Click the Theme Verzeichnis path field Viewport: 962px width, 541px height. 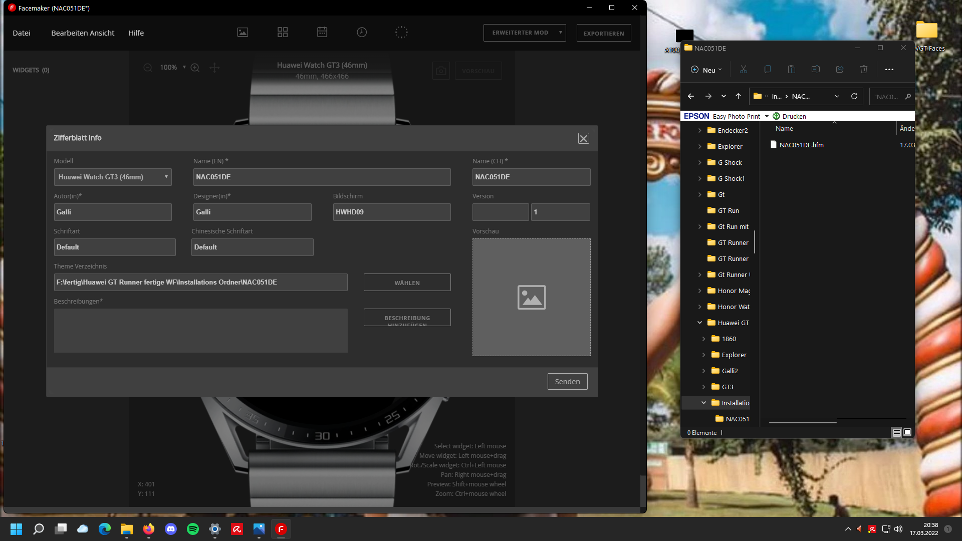point(200,282)
